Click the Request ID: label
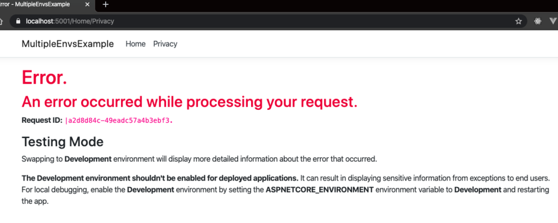 41,120
